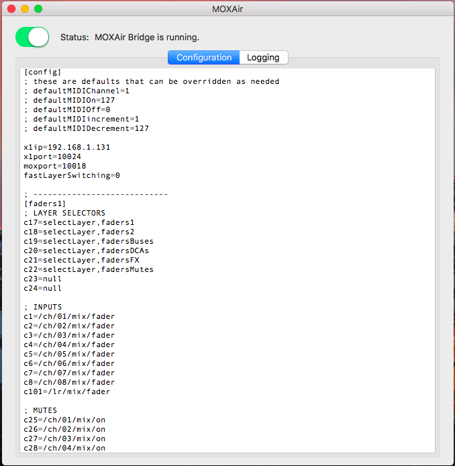Click the c5=/ch/05/mix/fader line

click(69, 355)
